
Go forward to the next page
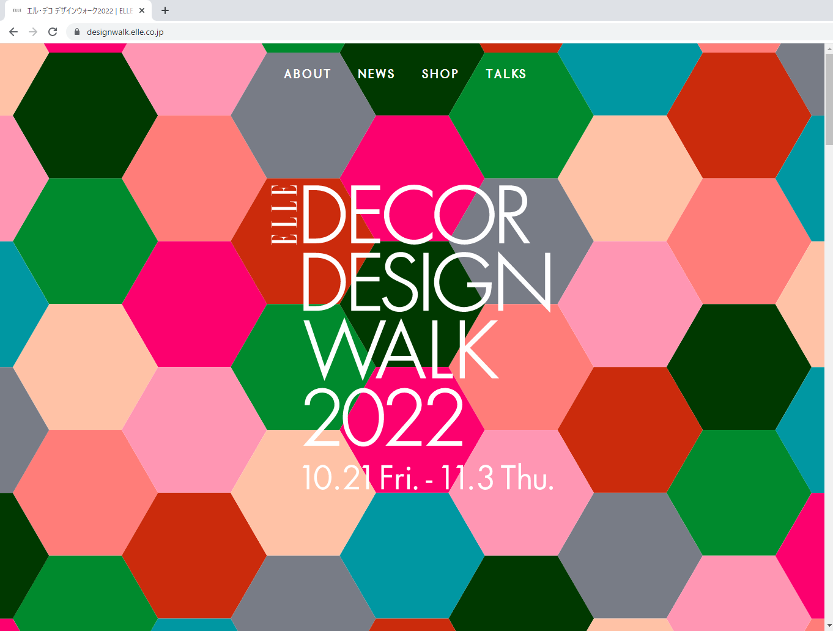tap(33, 32)
